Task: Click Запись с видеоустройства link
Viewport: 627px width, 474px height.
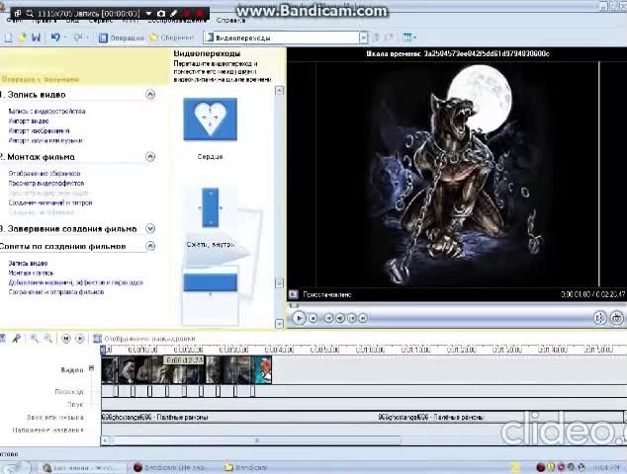Action: coord(46,112)
